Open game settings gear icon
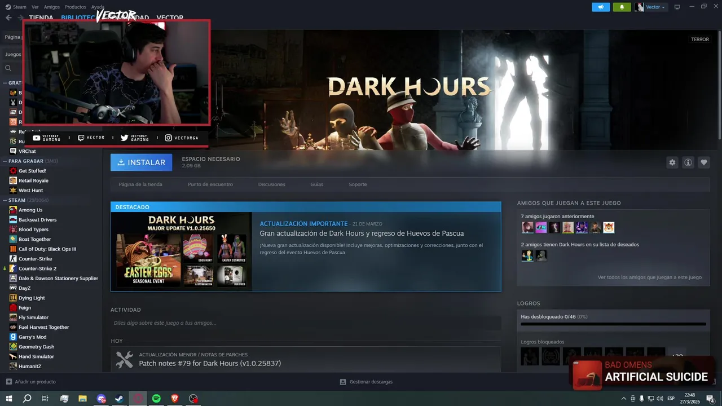The image size is (722, 406). (672, 162)
